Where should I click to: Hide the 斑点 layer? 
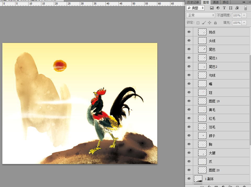189,32
